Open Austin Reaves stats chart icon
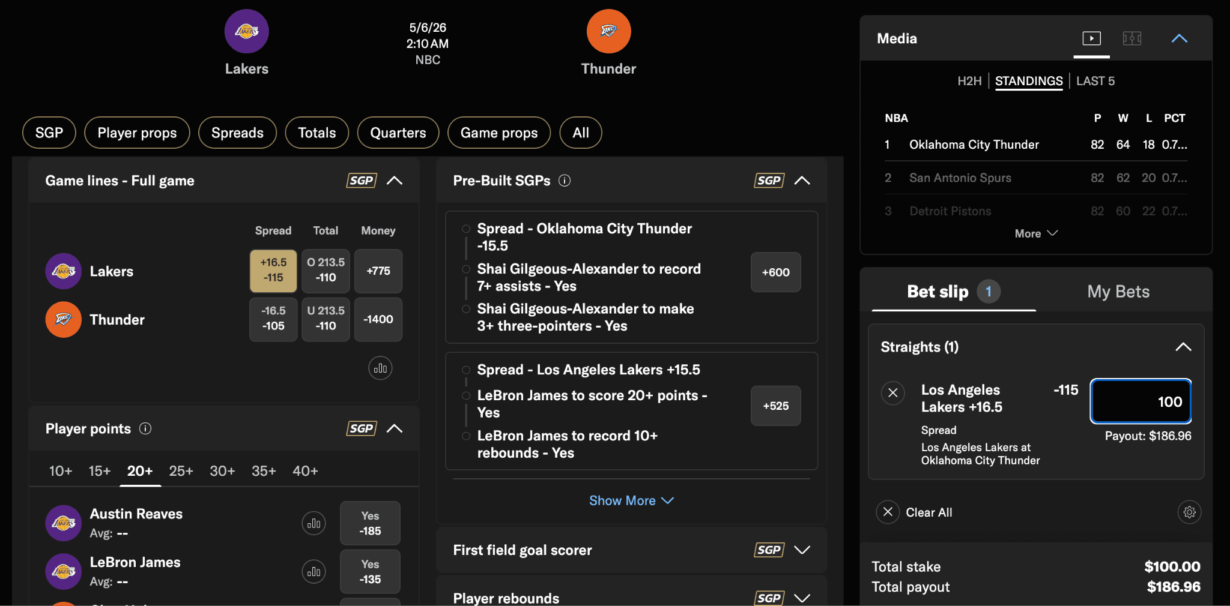Viewport: 1230px width, 606px height. 314,523
